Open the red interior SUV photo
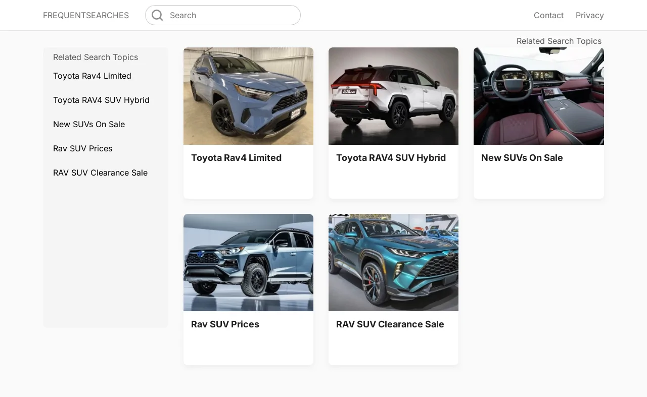647x397 pixels. click(x=538, y=96)
